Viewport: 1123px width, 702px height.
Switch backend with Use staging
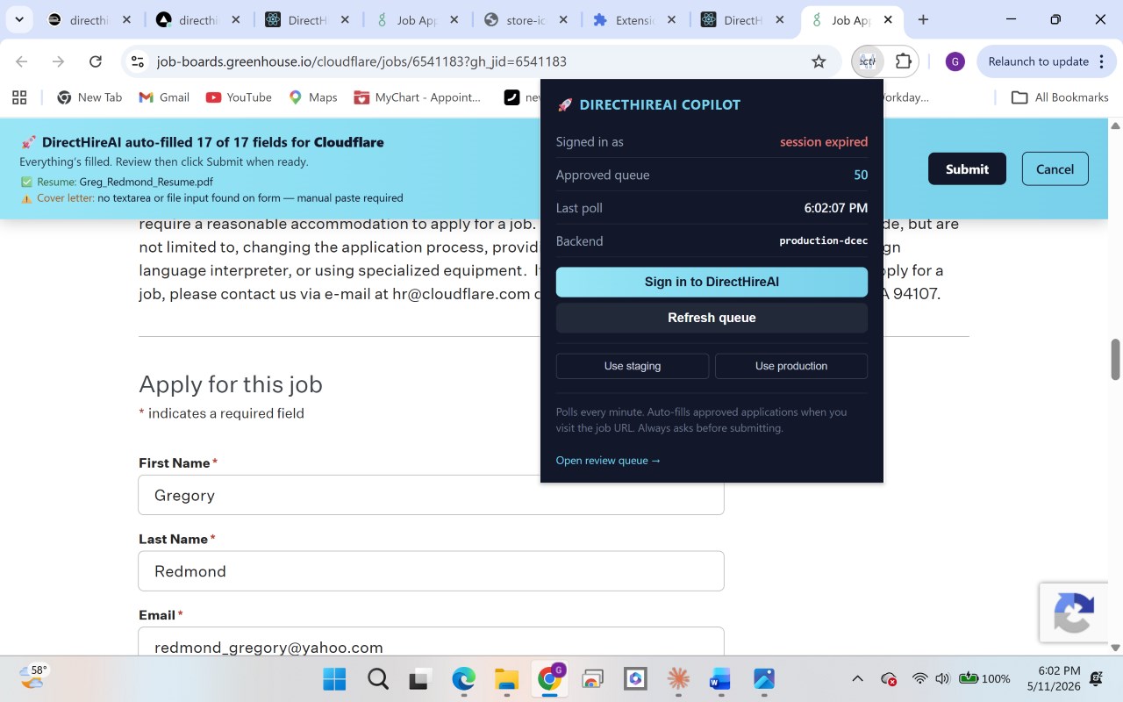633,366
